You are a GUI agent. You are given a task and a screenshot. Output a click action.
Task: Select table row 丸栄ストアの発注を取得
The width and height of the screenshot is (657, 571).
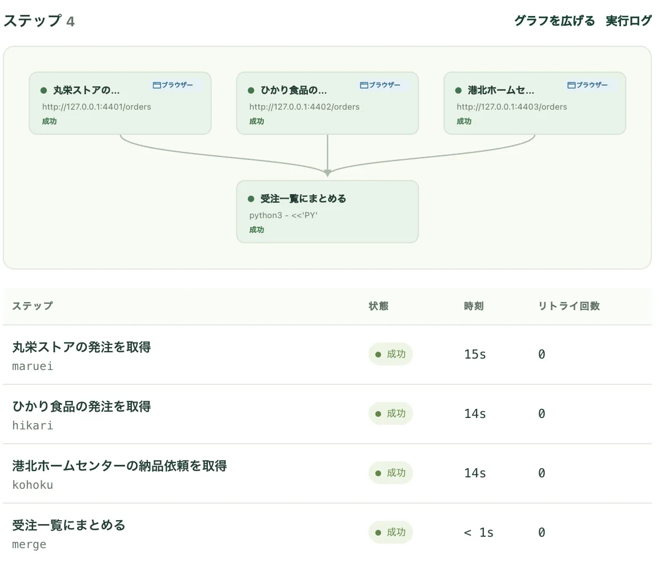point(327,355)
